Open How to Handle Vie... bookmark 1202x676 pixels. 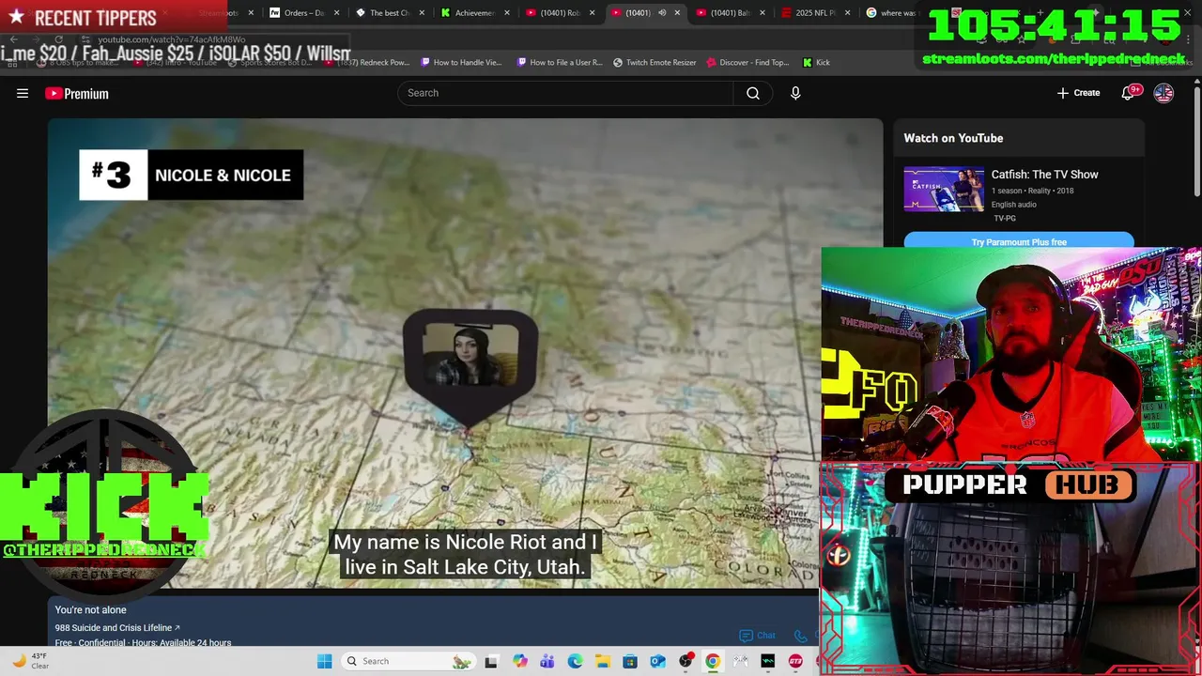[x=461, y=63]
